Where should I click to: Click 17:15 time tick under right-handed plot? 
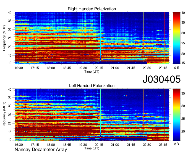[35, 68]
